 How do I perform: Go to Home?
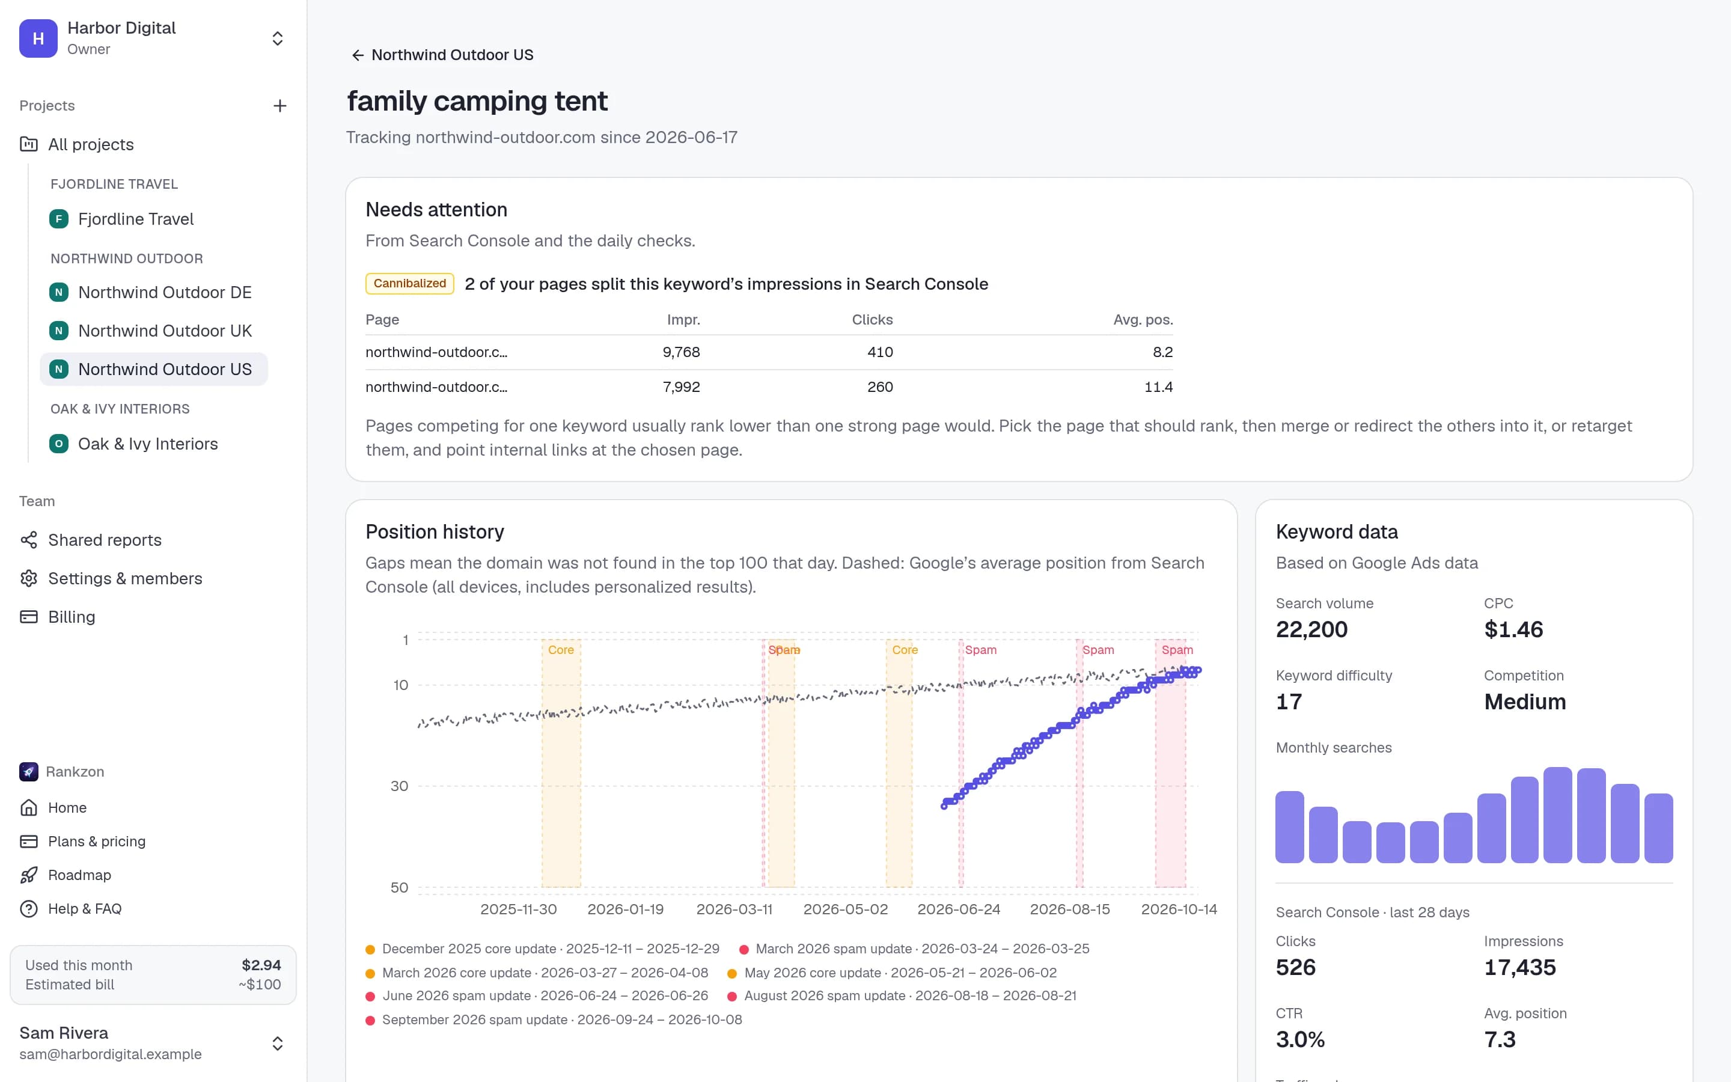click(67, 808)
